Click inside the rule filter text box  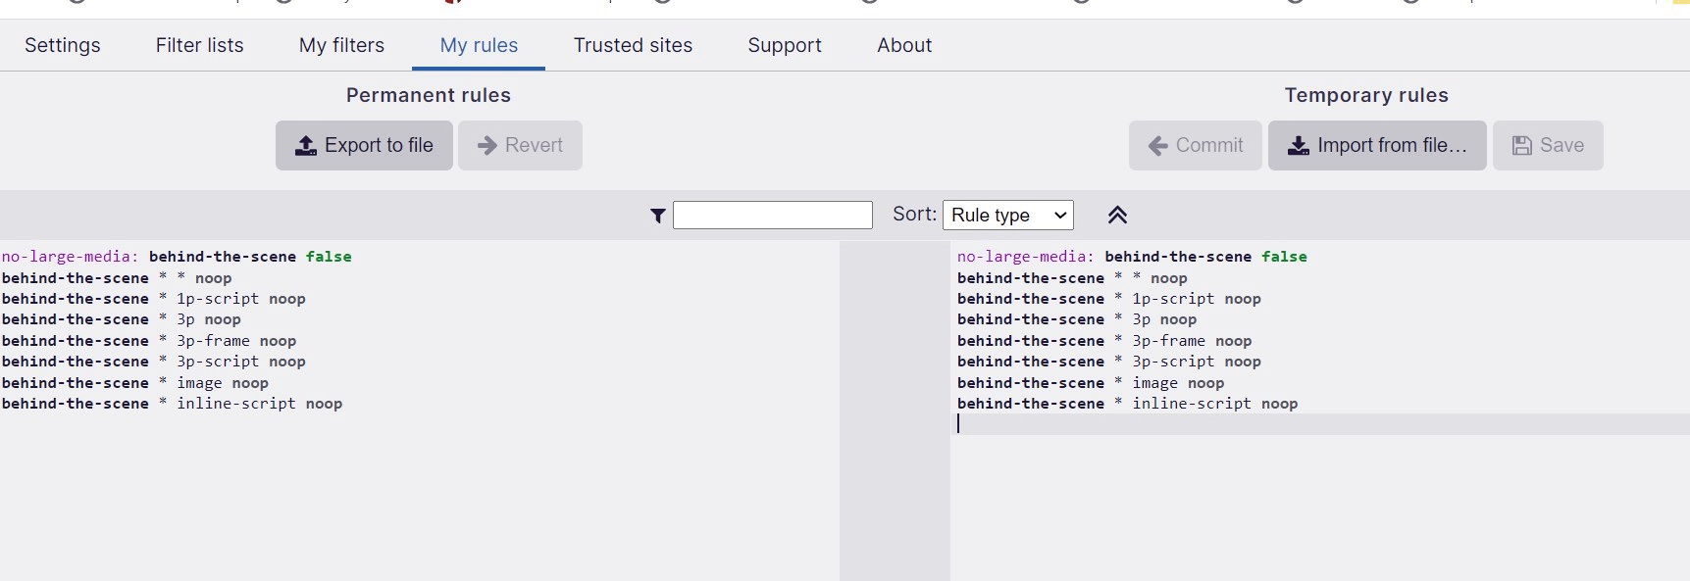click(x=772, y=216)
